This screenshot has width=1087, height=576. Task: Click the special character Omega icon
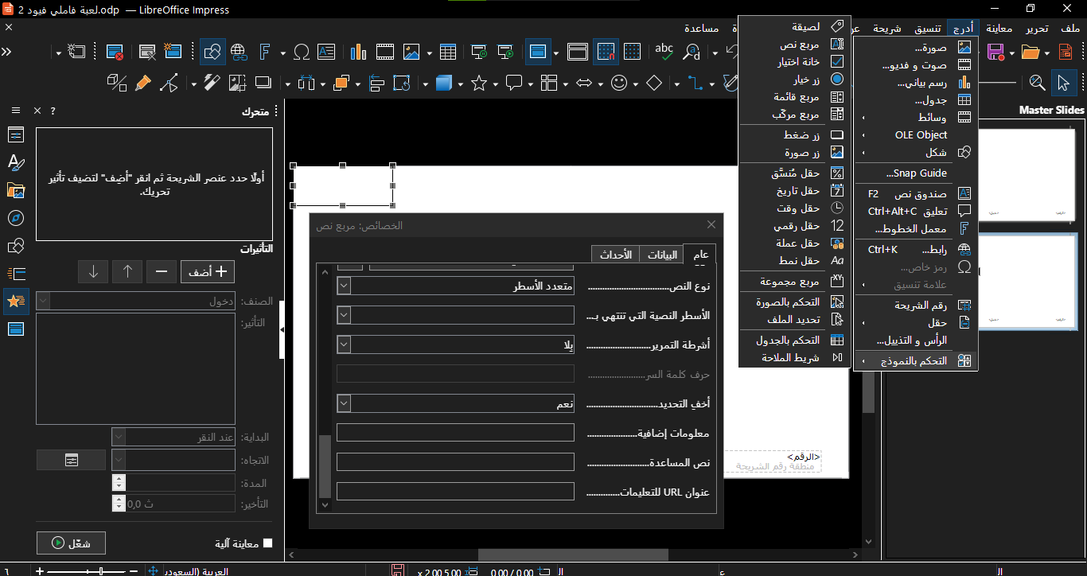coord(302,53)
